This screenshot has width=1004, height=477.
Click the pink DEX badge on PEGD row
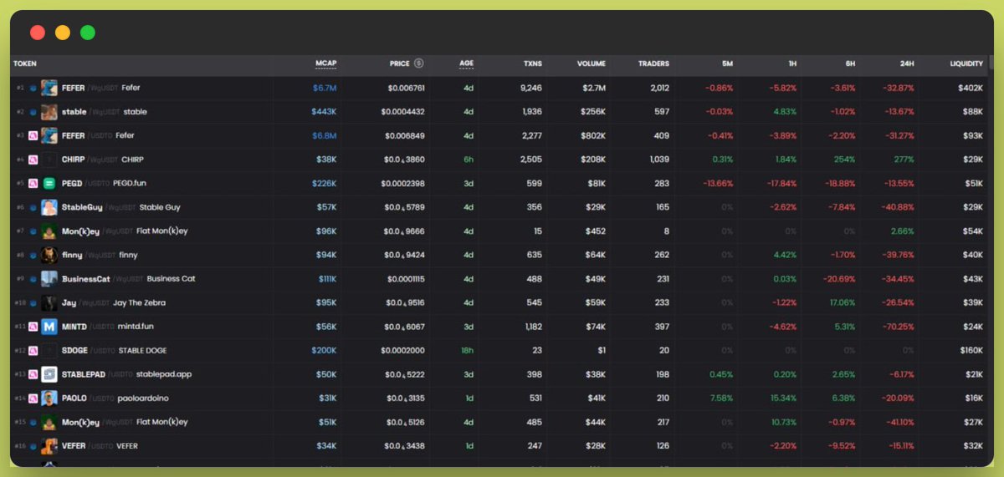[33, 183]
